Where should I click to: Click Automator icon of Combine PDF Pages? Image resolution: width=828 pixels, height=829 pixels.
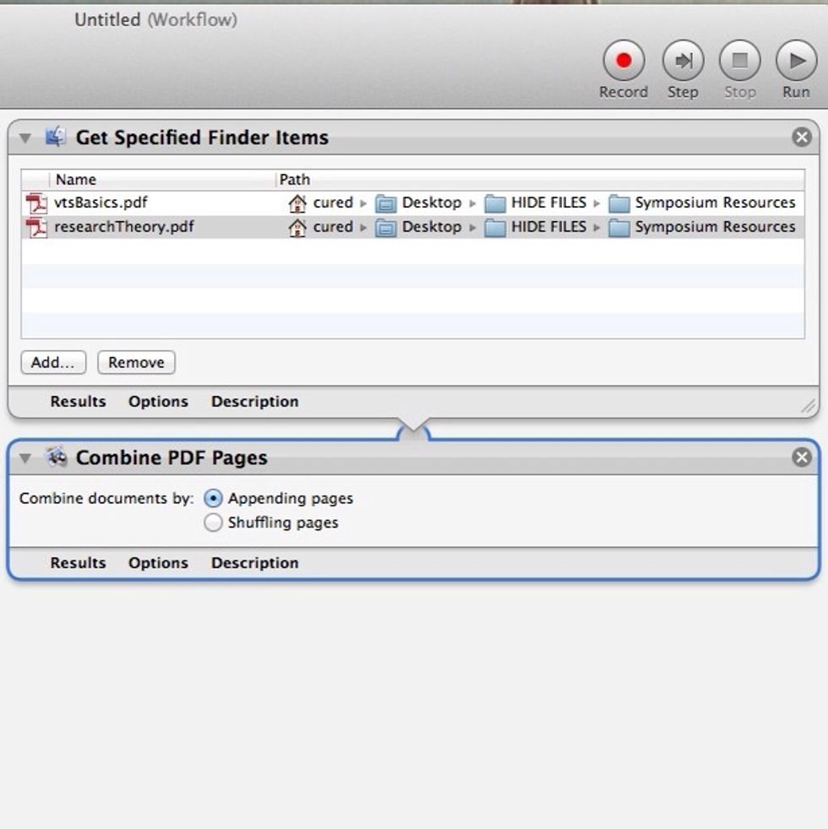[x=56, y=457]
